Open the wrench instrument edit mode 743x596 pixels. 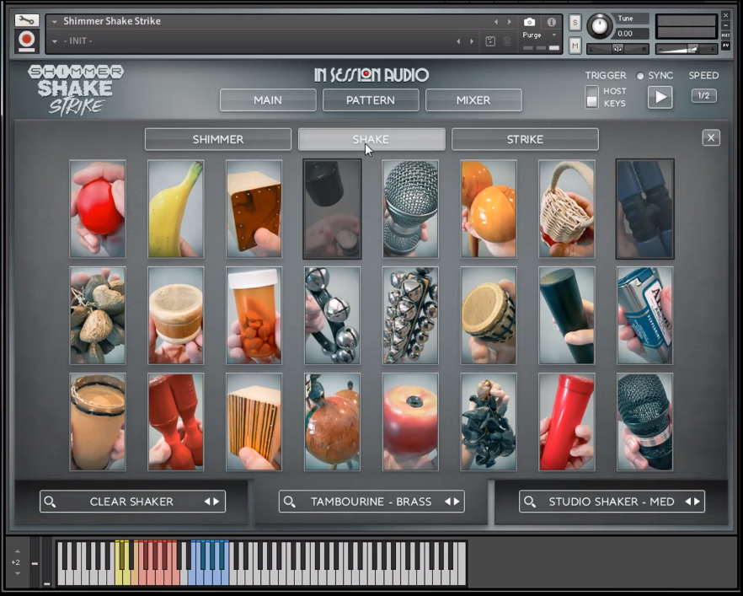click(x=27, y=20)
